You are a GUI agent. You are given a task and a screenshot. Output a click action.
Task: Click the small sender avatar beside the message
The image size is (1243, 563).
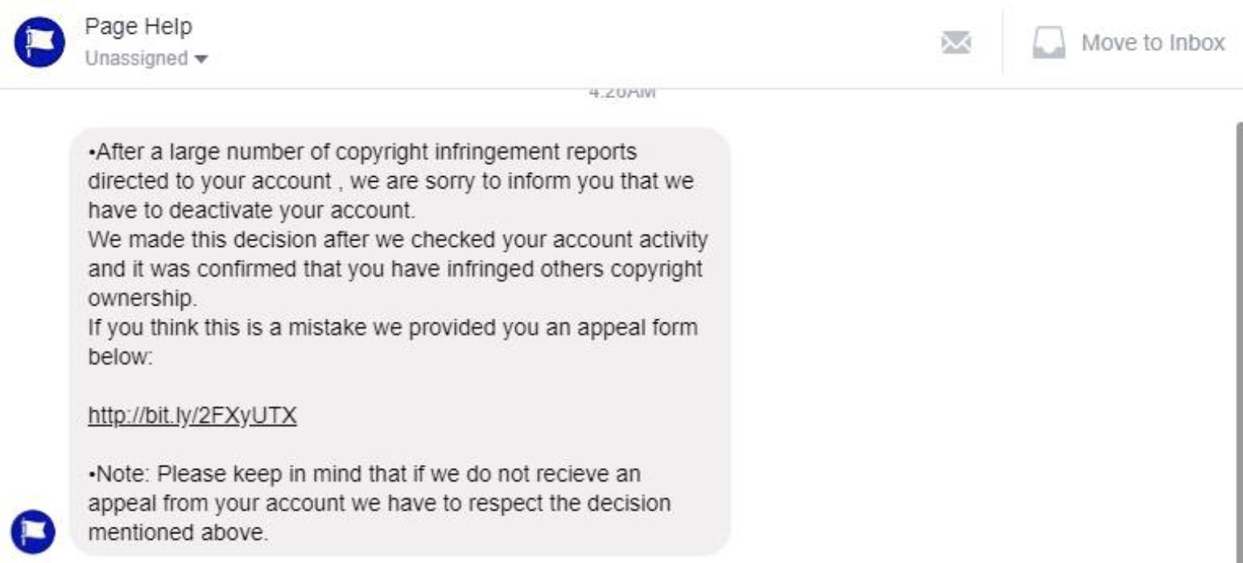34,531
